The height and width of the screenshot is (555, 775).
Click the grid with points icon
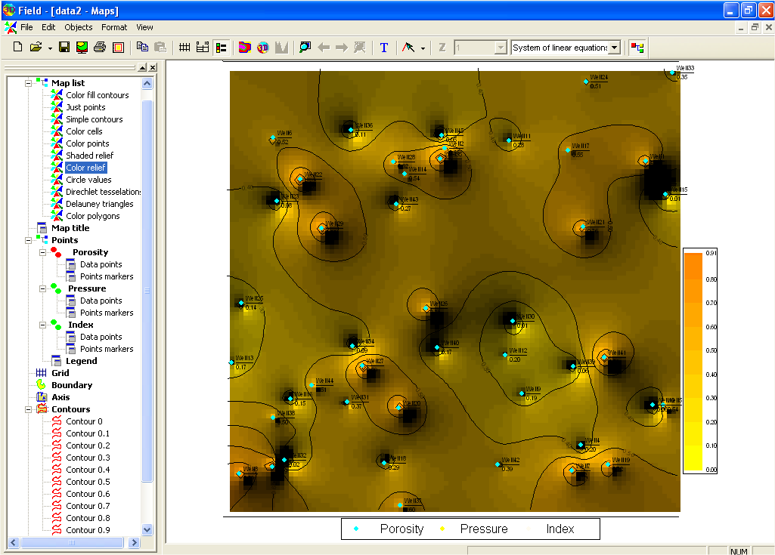point(203,48)
